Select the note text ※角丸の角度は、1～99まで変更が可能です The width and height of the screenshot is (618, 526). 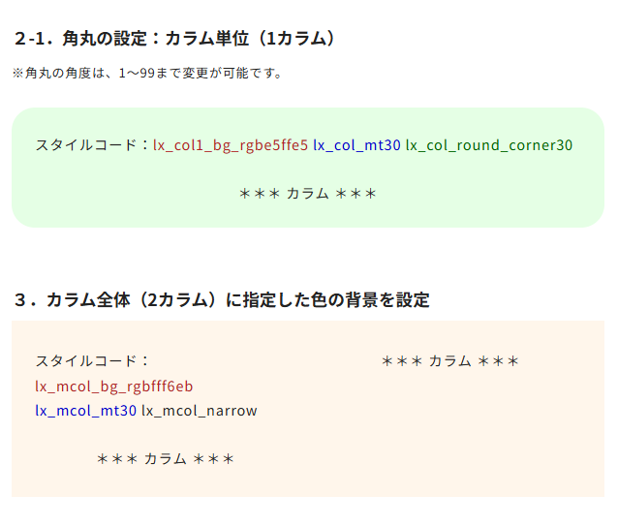pyautogui.click(x=147, y=73)
